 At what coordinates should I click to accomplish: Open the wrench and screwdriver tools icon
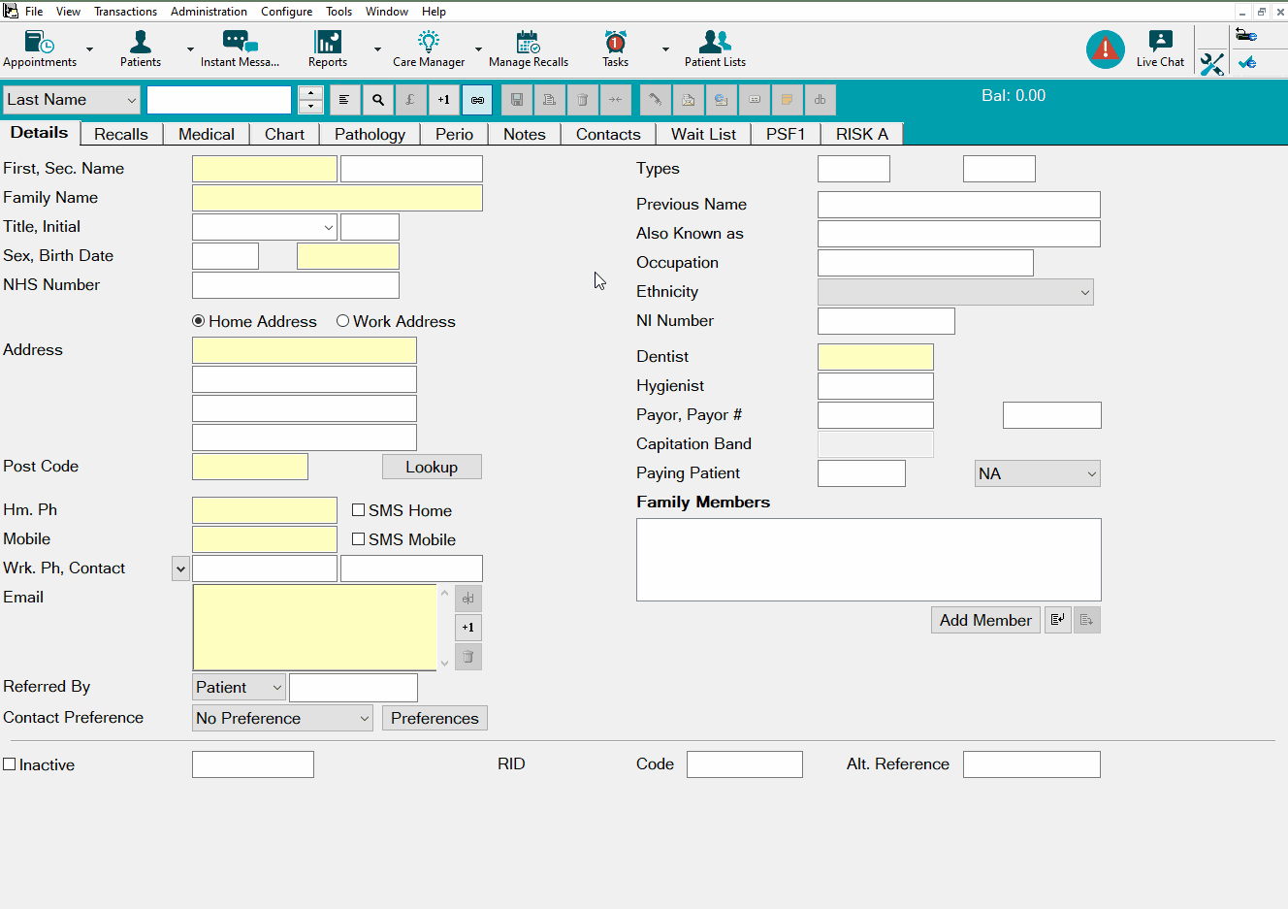pyautogui.click(x=1212, y=64)
